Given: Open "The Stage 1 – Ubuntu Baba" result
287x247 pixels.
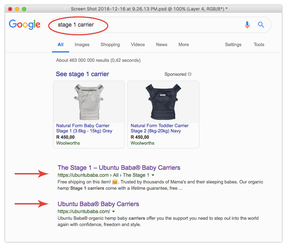Looking at the screenshot, I should tap(119, 168).
